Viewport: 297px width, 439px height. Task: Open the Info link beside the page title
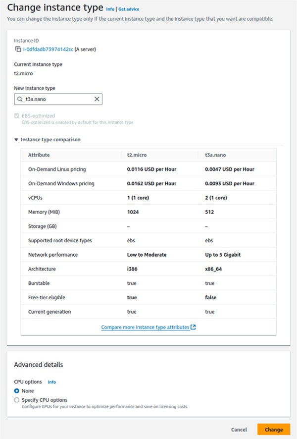(110, 9)
